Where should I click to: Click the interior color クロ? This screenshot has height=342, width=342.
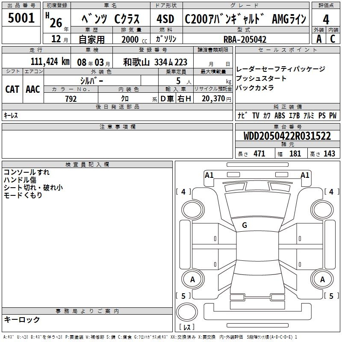tap(125, 99)
